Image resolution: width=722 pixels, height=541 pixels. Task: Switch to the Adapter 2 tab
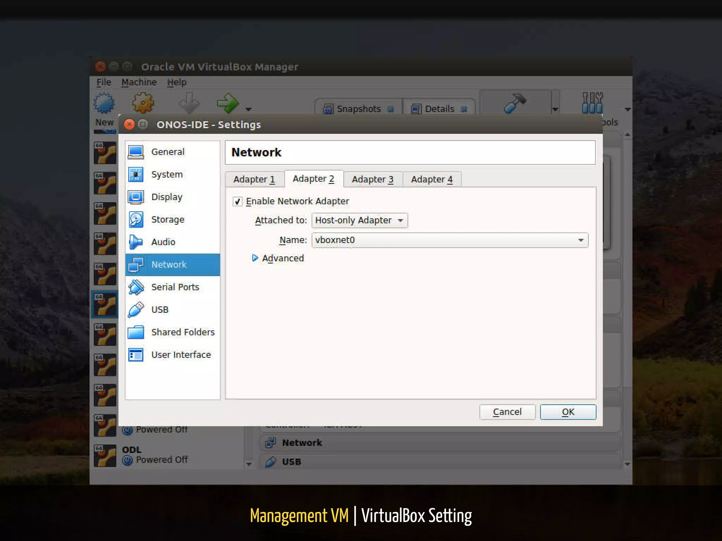point(313,179)
